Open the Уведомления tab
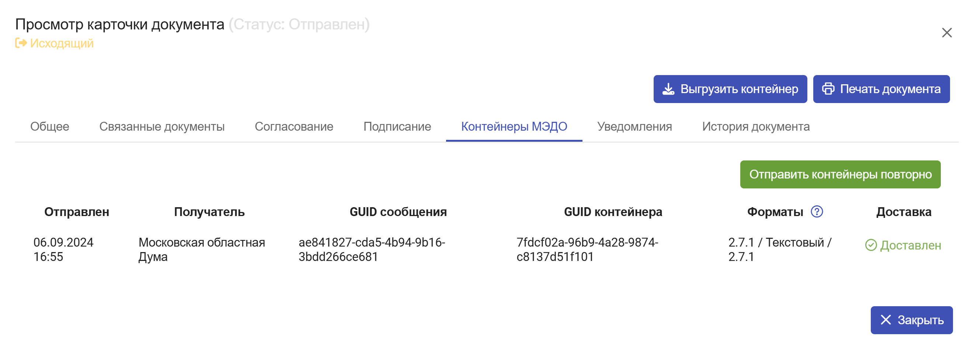 [x=634, y=126]
